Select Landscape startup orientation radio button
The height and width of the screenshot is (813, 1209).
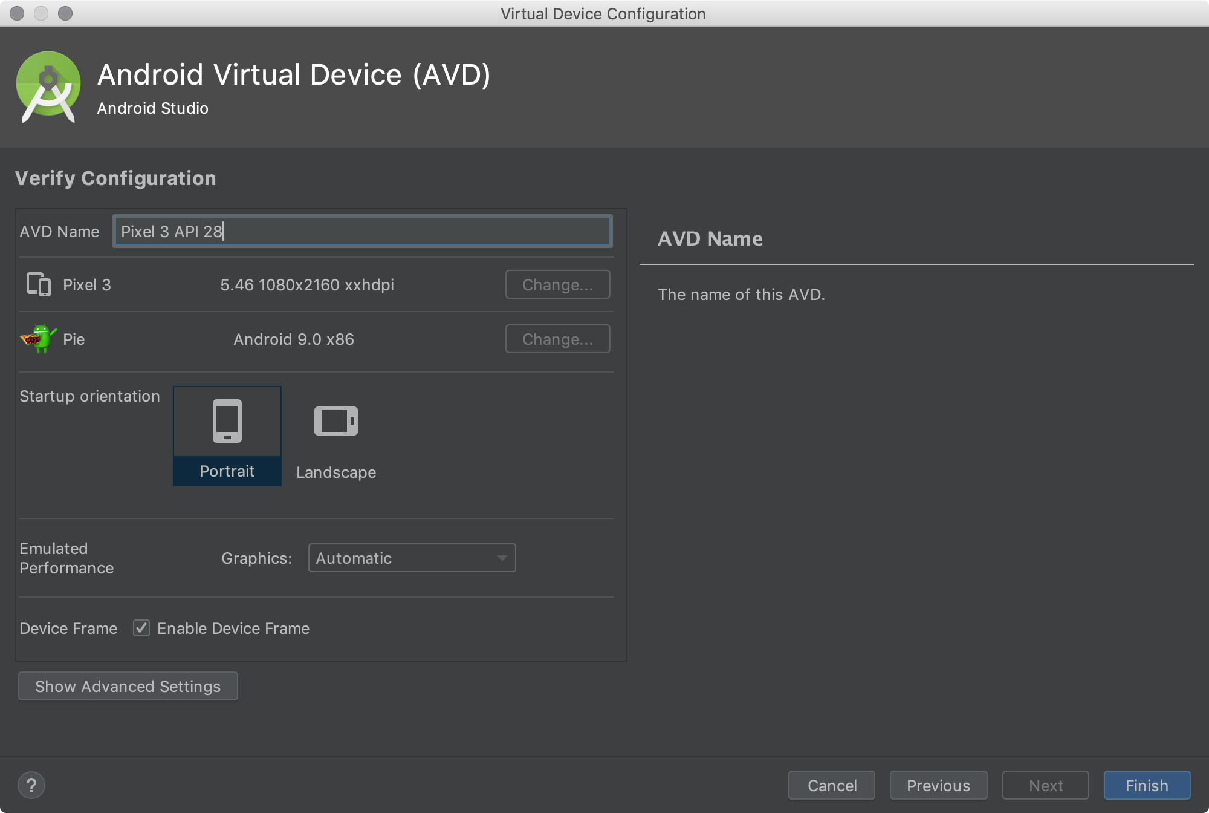click(337, 436)
